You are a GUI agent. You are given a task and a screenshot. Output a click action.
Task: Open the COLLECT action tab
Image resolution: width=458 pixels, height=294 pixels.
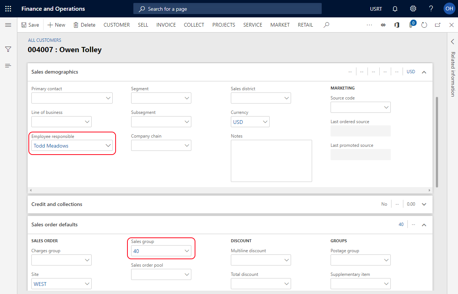click(194, 25)
